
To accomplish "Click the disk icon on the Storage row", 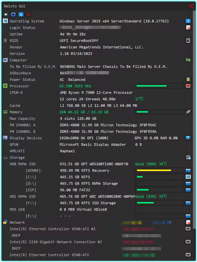I will (x=188, y=157).
